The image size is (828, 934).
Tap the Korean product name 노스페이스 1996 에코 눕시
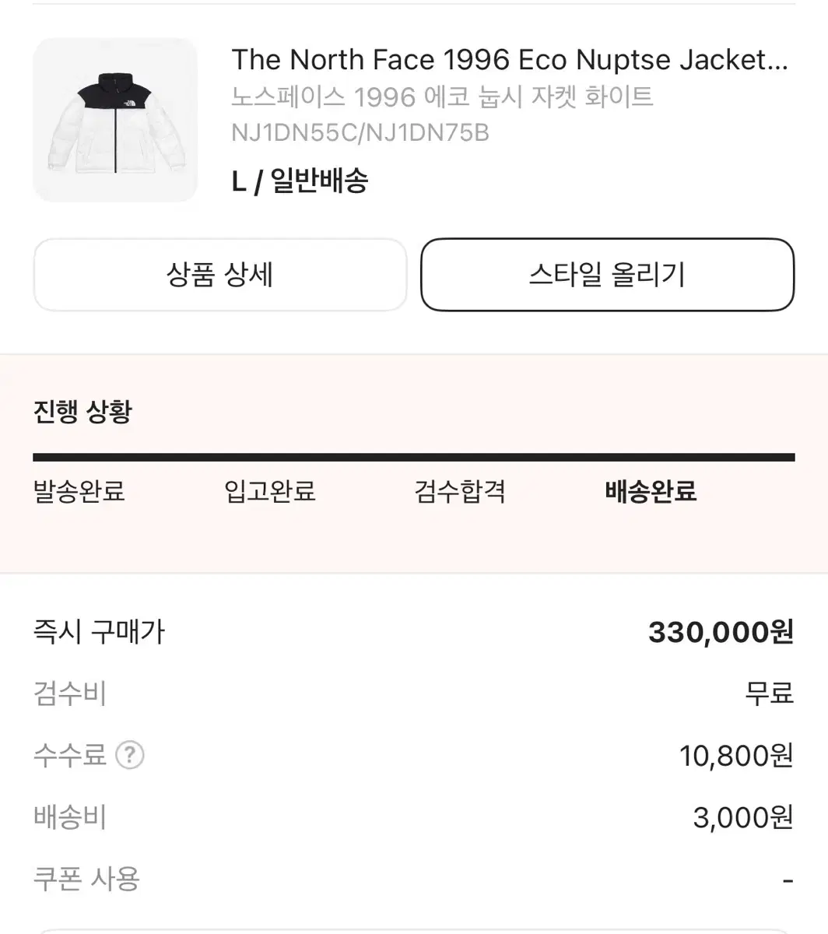coord(442,97)
